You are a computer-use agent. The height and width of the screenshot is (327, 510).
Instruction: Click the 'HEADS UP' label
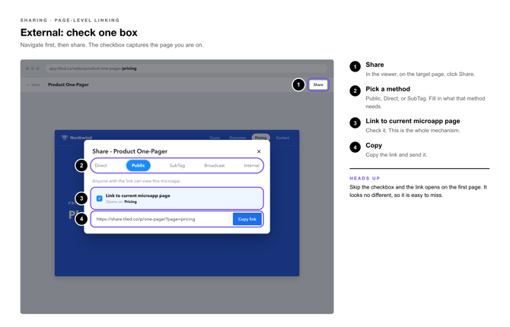click(365, 179)
